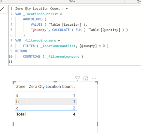
Task: Click the visual's top-right corner resize handle
Action: click(x=97, y=83)
